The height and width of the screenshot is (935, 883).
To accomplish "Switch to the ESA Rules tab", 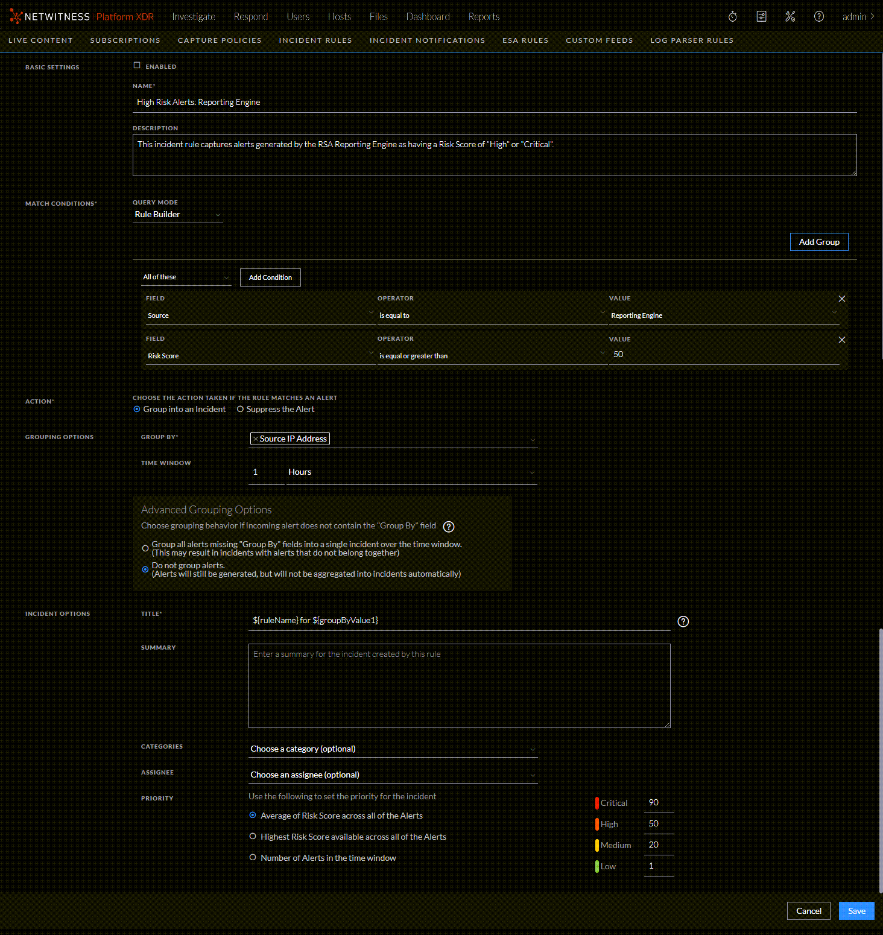I will (525, 40).
